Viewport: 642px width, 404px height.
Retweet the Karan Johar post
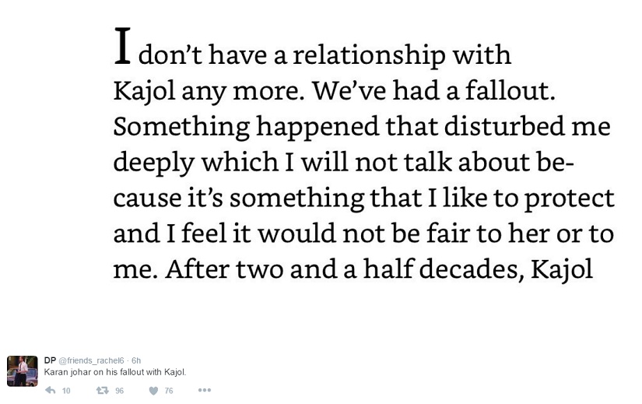(101, 390)
